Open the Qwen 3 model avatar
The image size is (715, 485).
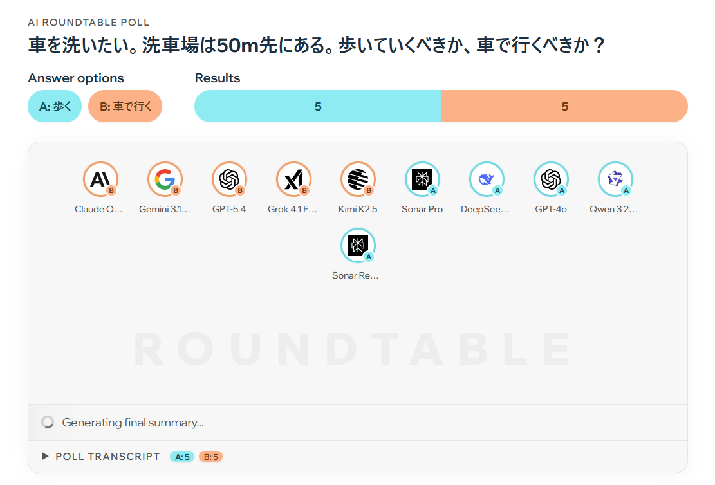(615, 179)
